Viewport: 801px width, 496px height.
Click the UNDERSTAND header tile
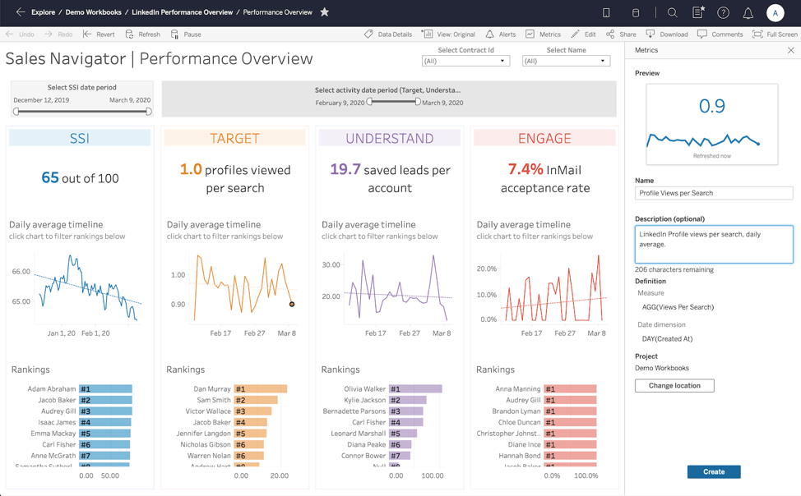click(389, 138)
